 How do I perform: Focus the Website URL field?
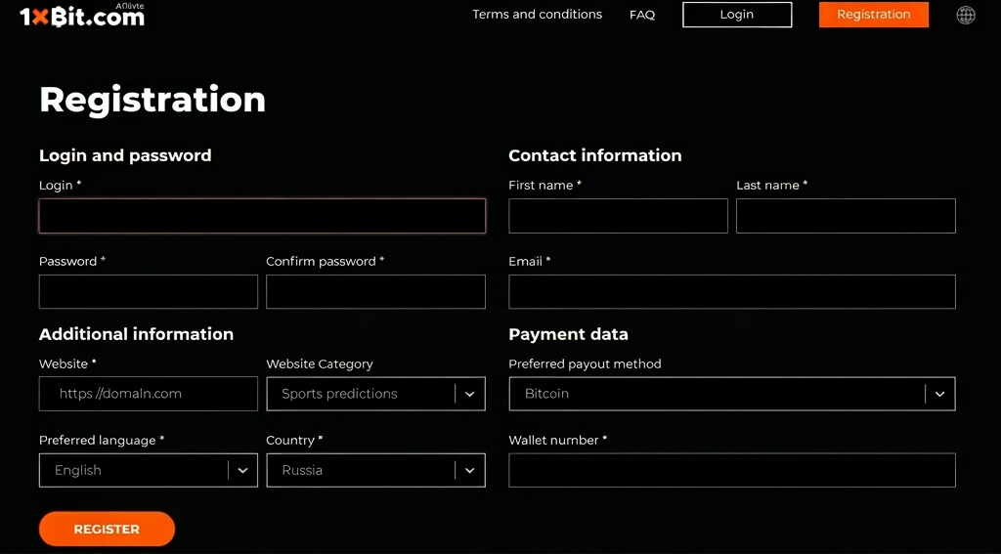tap(149, 394)
